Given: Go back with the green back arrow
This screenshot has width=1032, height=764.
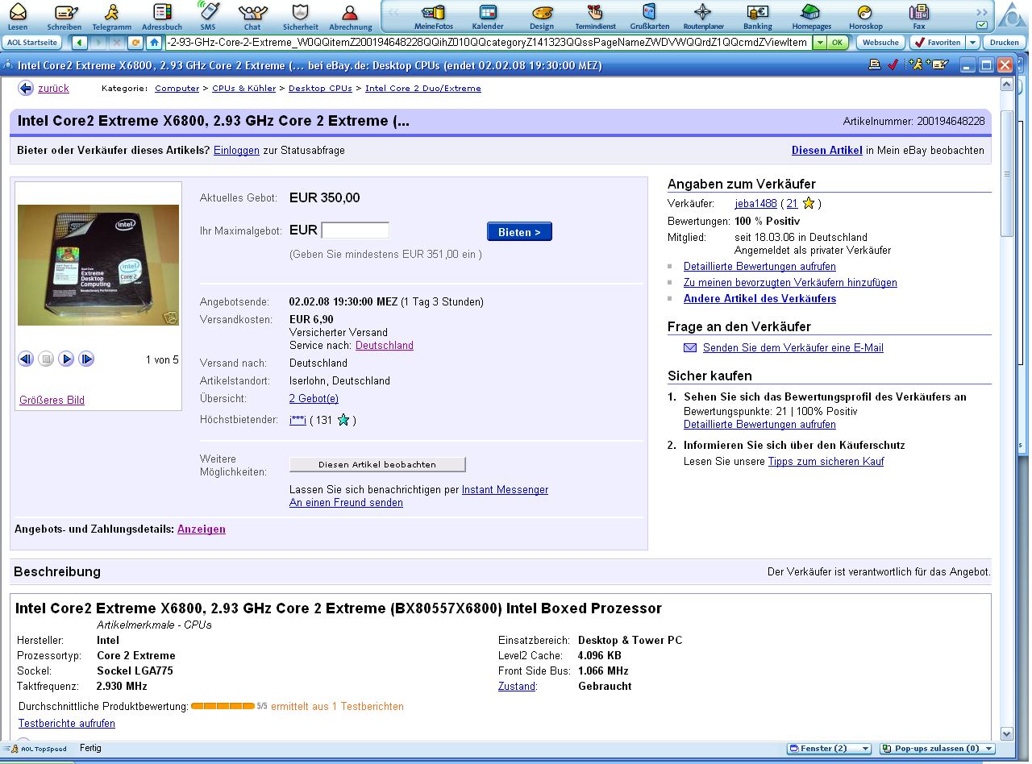Looking at the screenshot, I should 80,43.
